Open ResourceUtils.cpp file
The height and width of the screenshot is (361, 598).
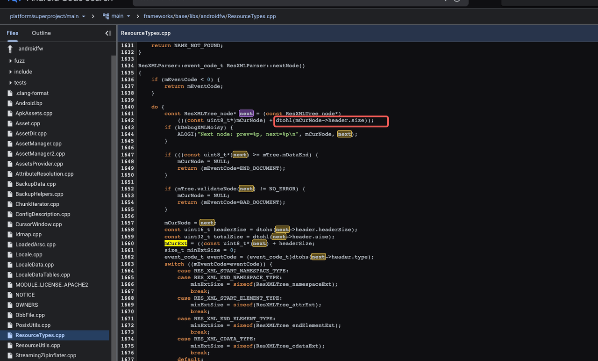[x=38, y=346]
